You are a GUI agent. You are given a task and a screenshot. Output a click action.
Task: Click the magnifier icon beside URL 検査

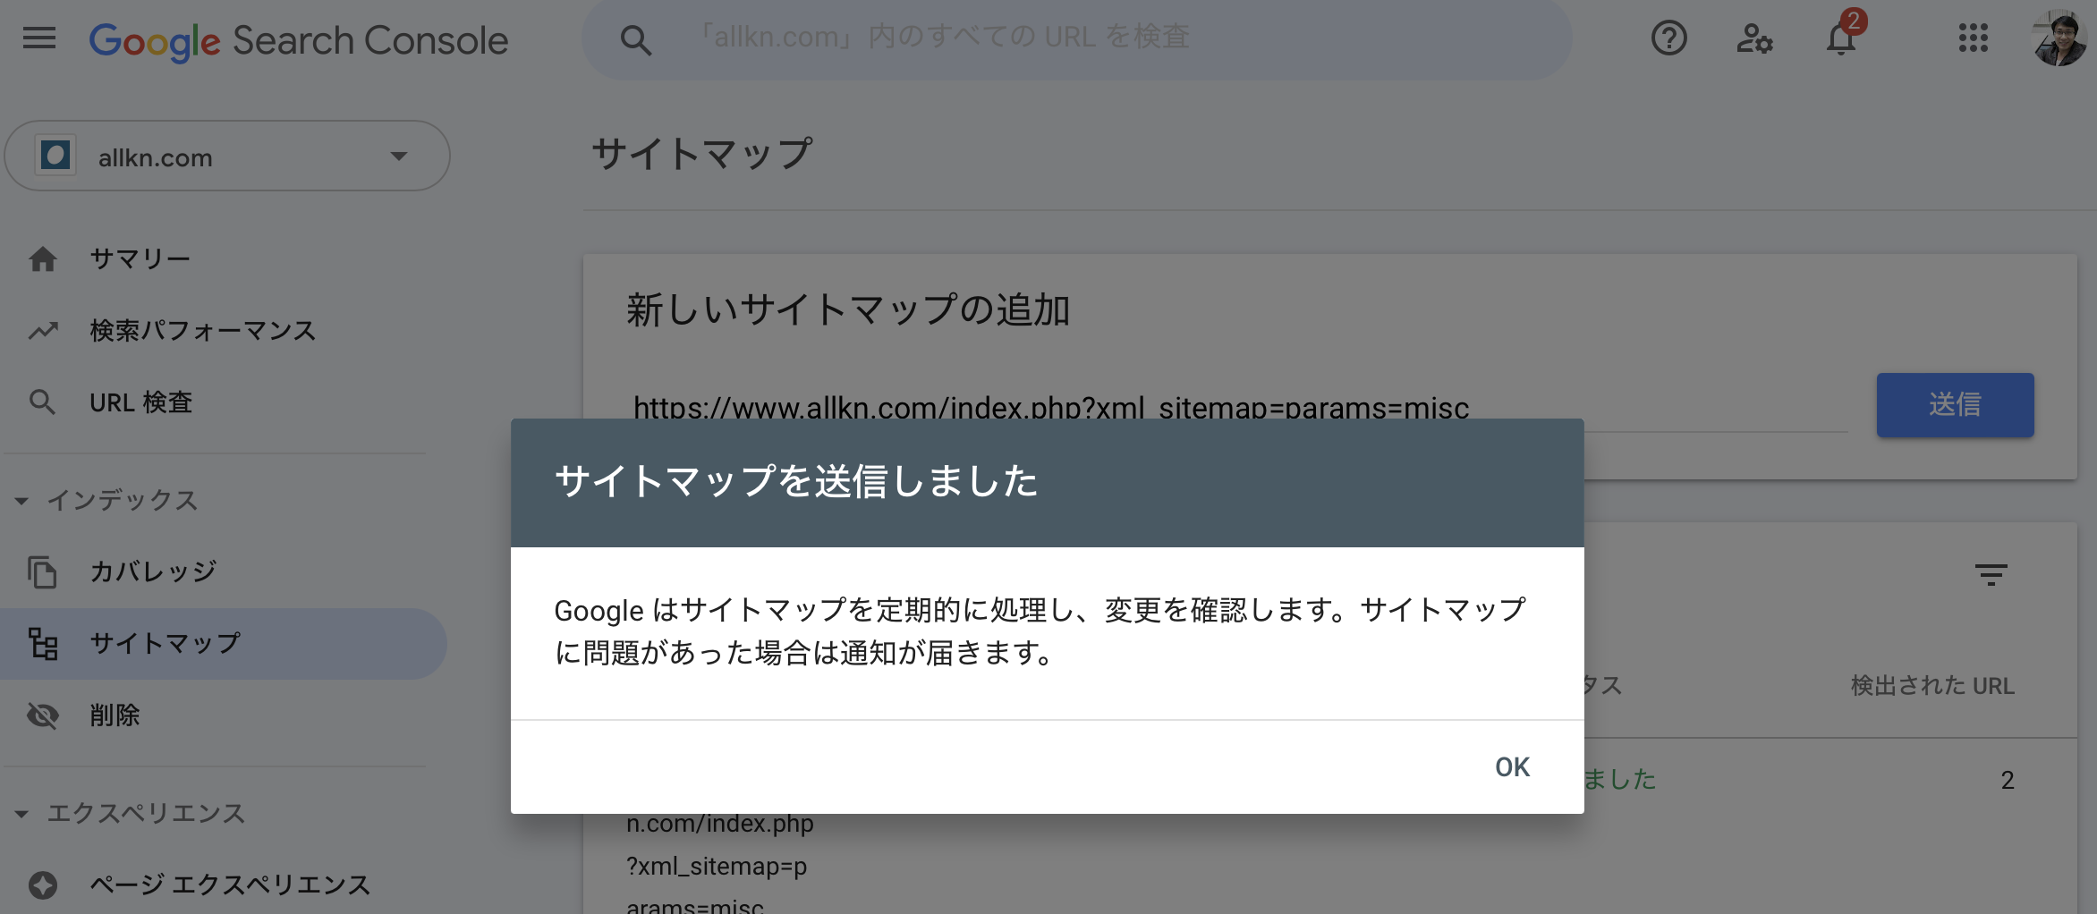point(42,402)
